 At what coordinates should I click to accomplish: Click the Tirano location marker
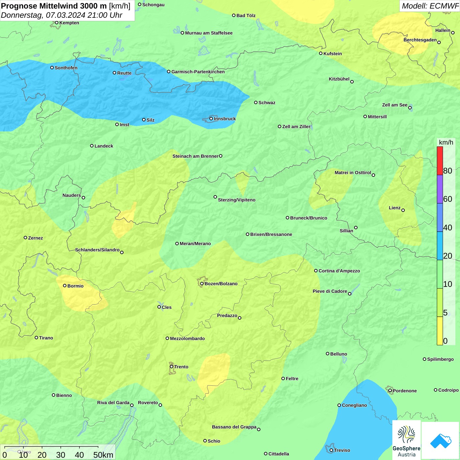[x=36, y=337]
